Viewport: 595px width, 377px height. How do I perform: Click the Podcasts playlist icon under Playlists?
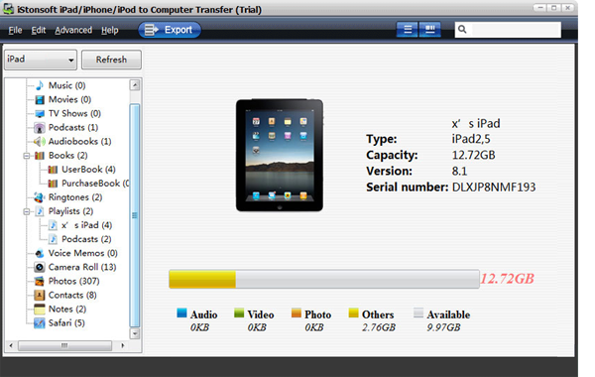pyautogui.click(x=54, y=239)
